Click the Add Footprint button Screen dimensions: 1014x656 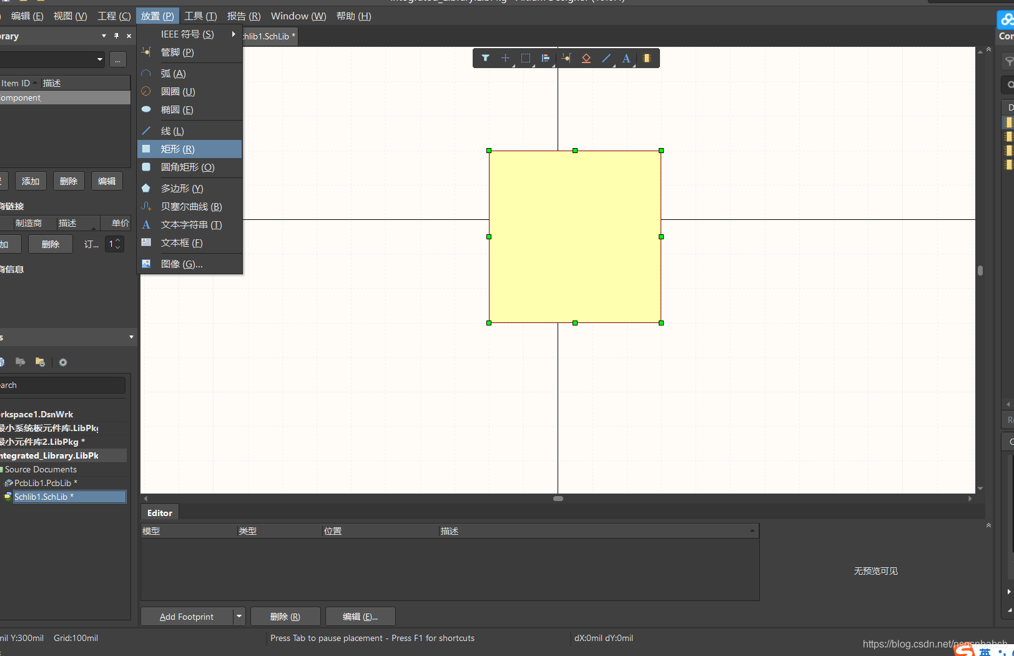coord(187,617)
